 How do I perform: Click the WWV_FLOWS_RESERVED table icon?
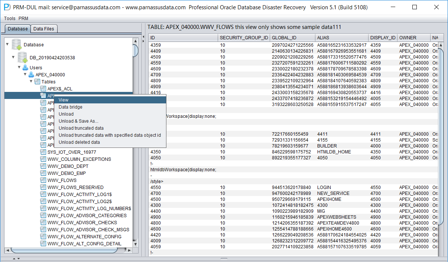(x=43, y=187)
